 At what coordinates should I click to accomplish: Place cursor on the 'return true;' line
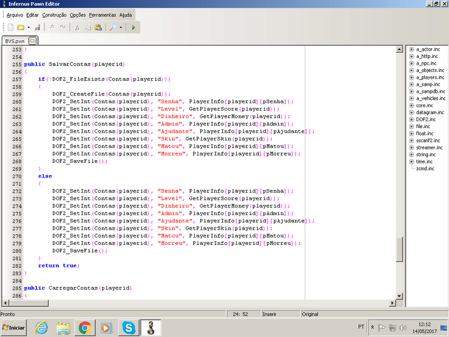click(x=59, y=266)
